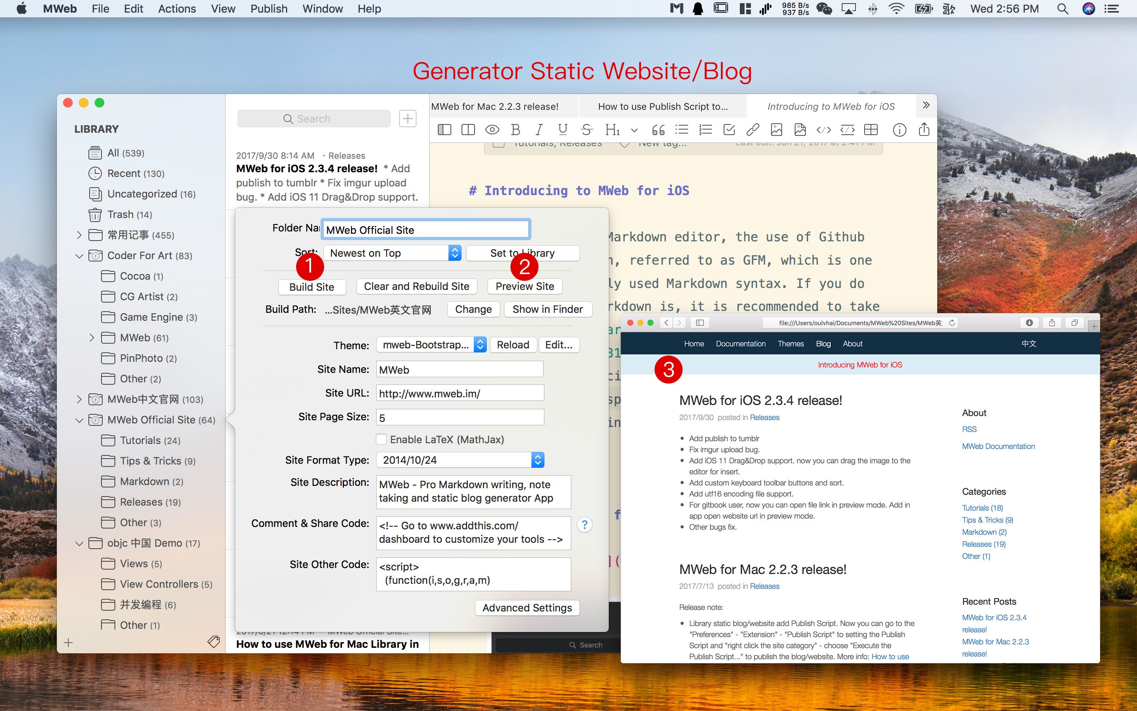
Task: Click the Build Site button
Action: 312,286
